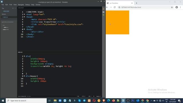Screen dimensions: 183x103
Task: Click the split view icon in sidebar
Action: tap(15, 8)
